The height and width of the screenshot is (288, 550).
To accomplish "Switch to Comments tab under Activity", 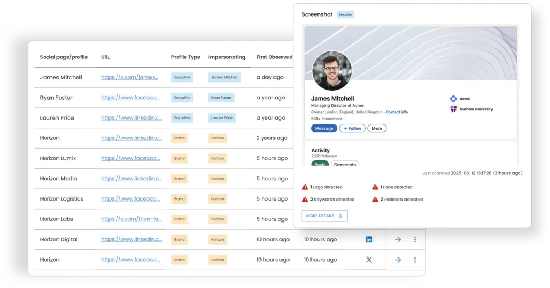I will [x=345, y=164].
